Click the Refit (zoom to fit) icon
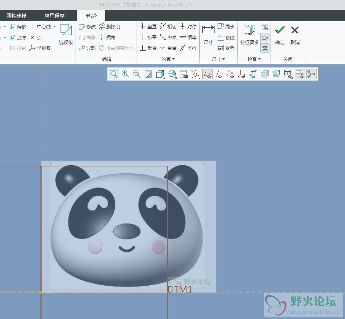Viewport: 345px width, 319px height. click(114, 74)
